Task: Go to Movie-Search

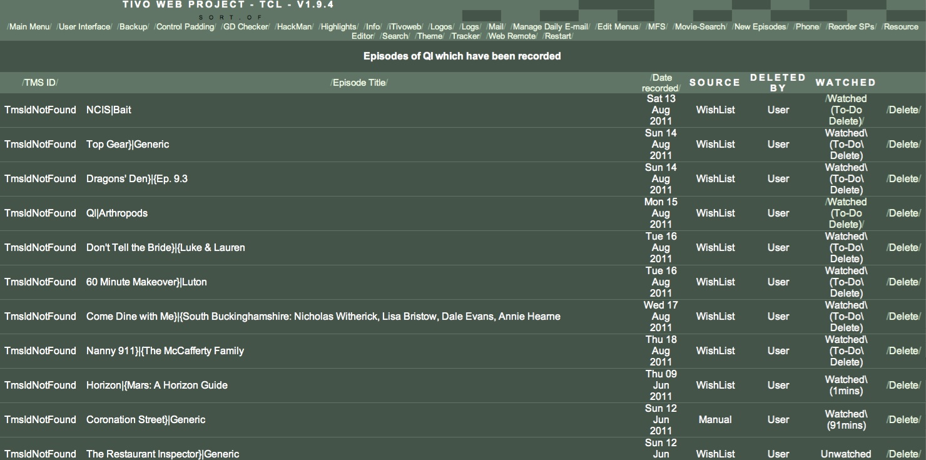Action: point(700,27)
